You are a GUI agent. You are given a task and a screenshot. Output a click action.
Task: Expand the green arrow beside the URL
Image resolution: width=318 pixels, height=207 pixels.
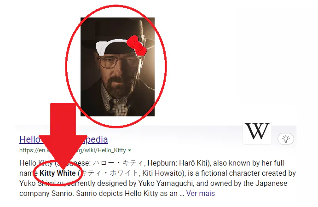pyautogui.click(x=130, y=150)
